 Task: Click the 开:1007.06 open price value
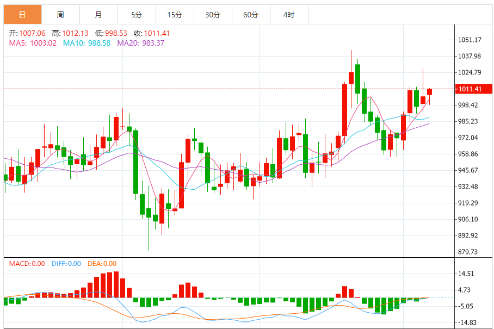(x=27, y=33)
